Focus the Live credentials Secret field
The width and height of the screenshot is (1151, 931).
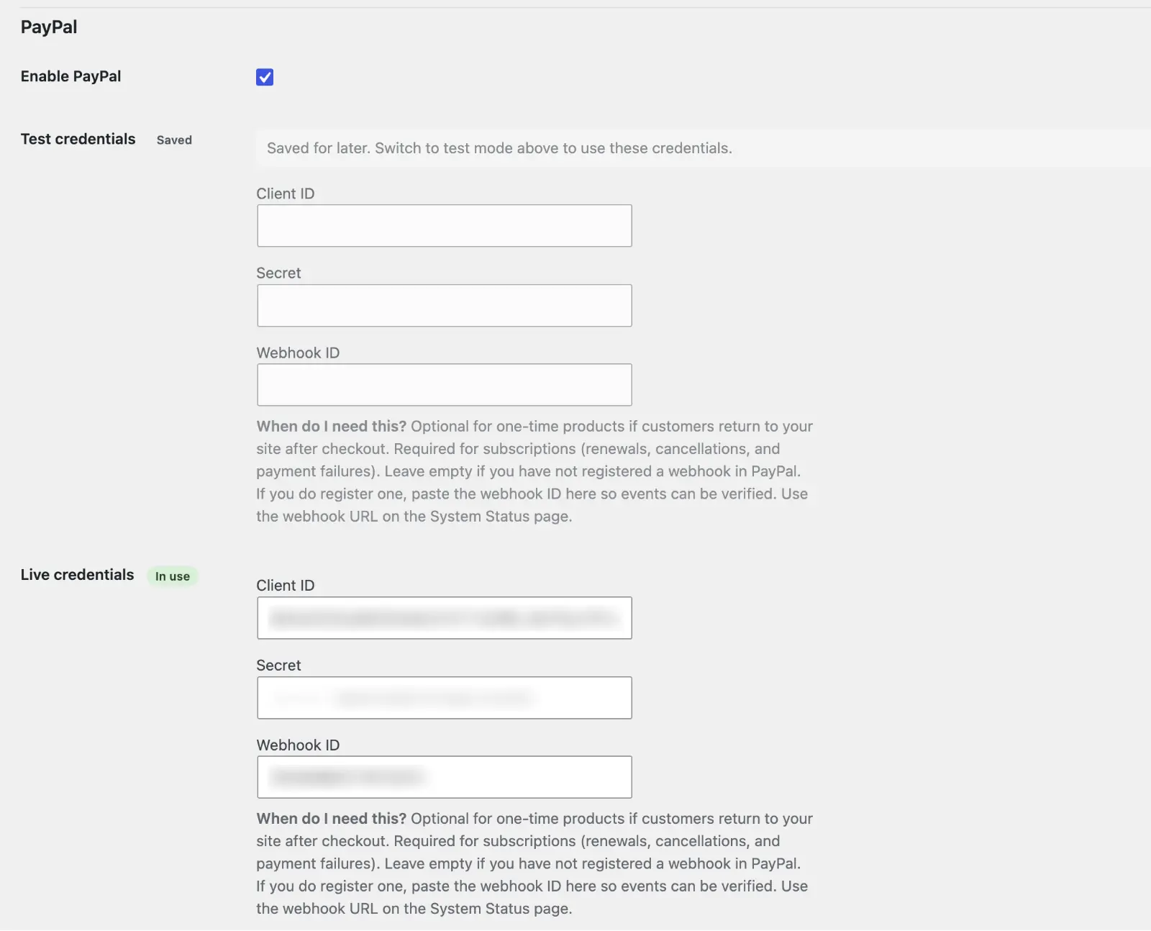445,698
